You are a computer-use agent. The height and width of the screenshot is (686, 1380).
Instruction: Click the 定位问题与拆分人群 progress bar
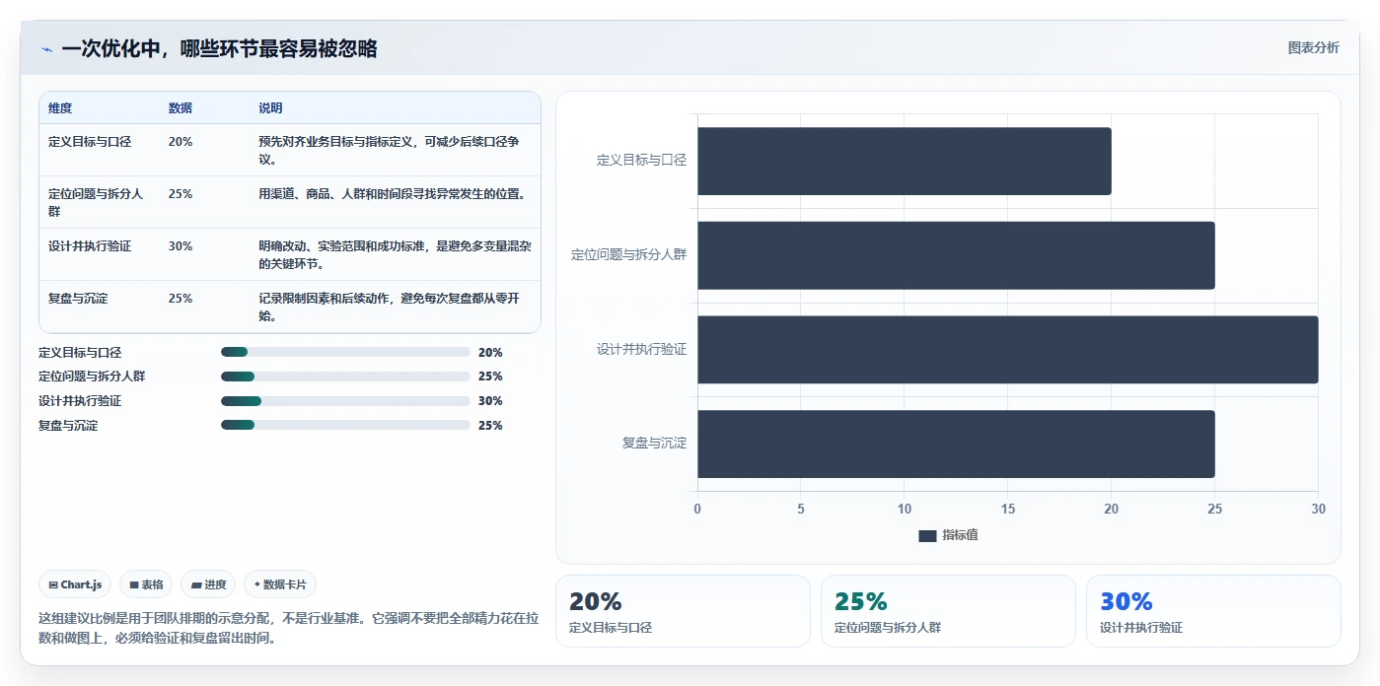345,377
